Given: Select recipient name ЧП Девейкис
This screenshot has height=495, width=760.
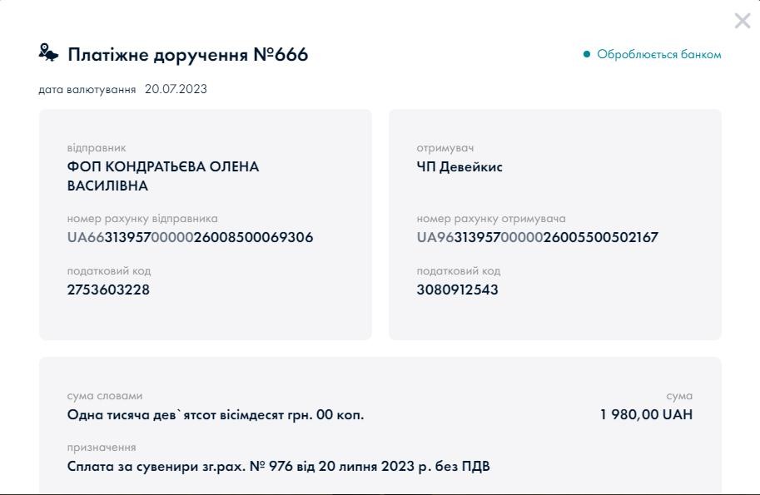Looking at the screenshot, I should (459, 166).
